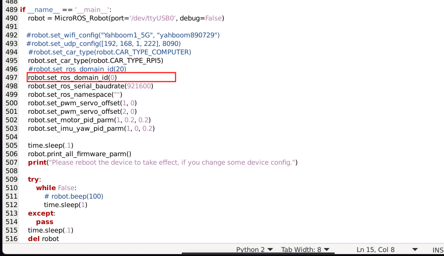Click the highlighted set_ros_domain_id(0) line
The height and width of the screenshot is (256, 444).
pos(72,77)
